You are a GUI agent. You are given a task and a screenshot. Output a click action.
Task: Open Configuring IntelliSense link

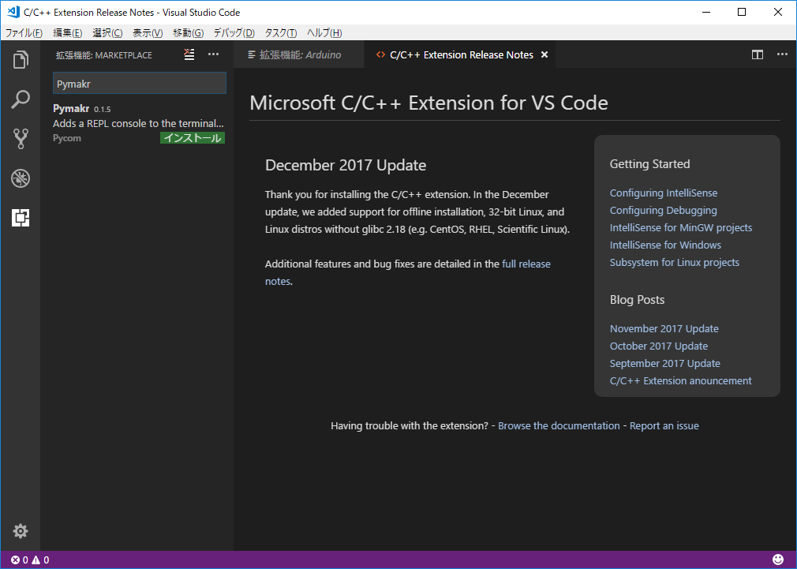[664, 193]
